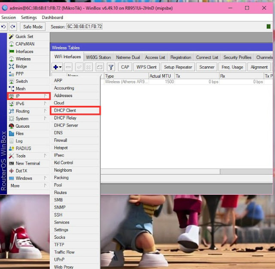This screenshot has height=269, width=275.
Task: Open Files in the sidebar
Action: [x=28, y=134]
